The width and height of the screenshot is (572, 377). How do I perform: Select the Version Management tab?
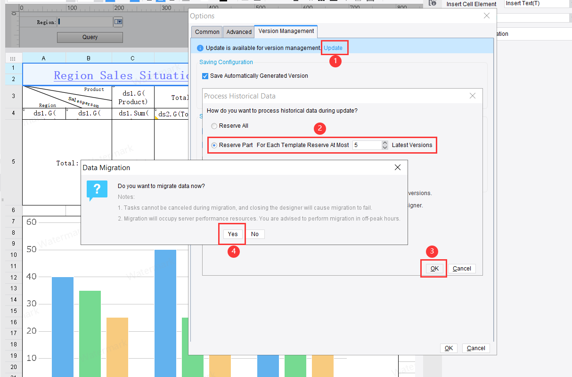286,31
